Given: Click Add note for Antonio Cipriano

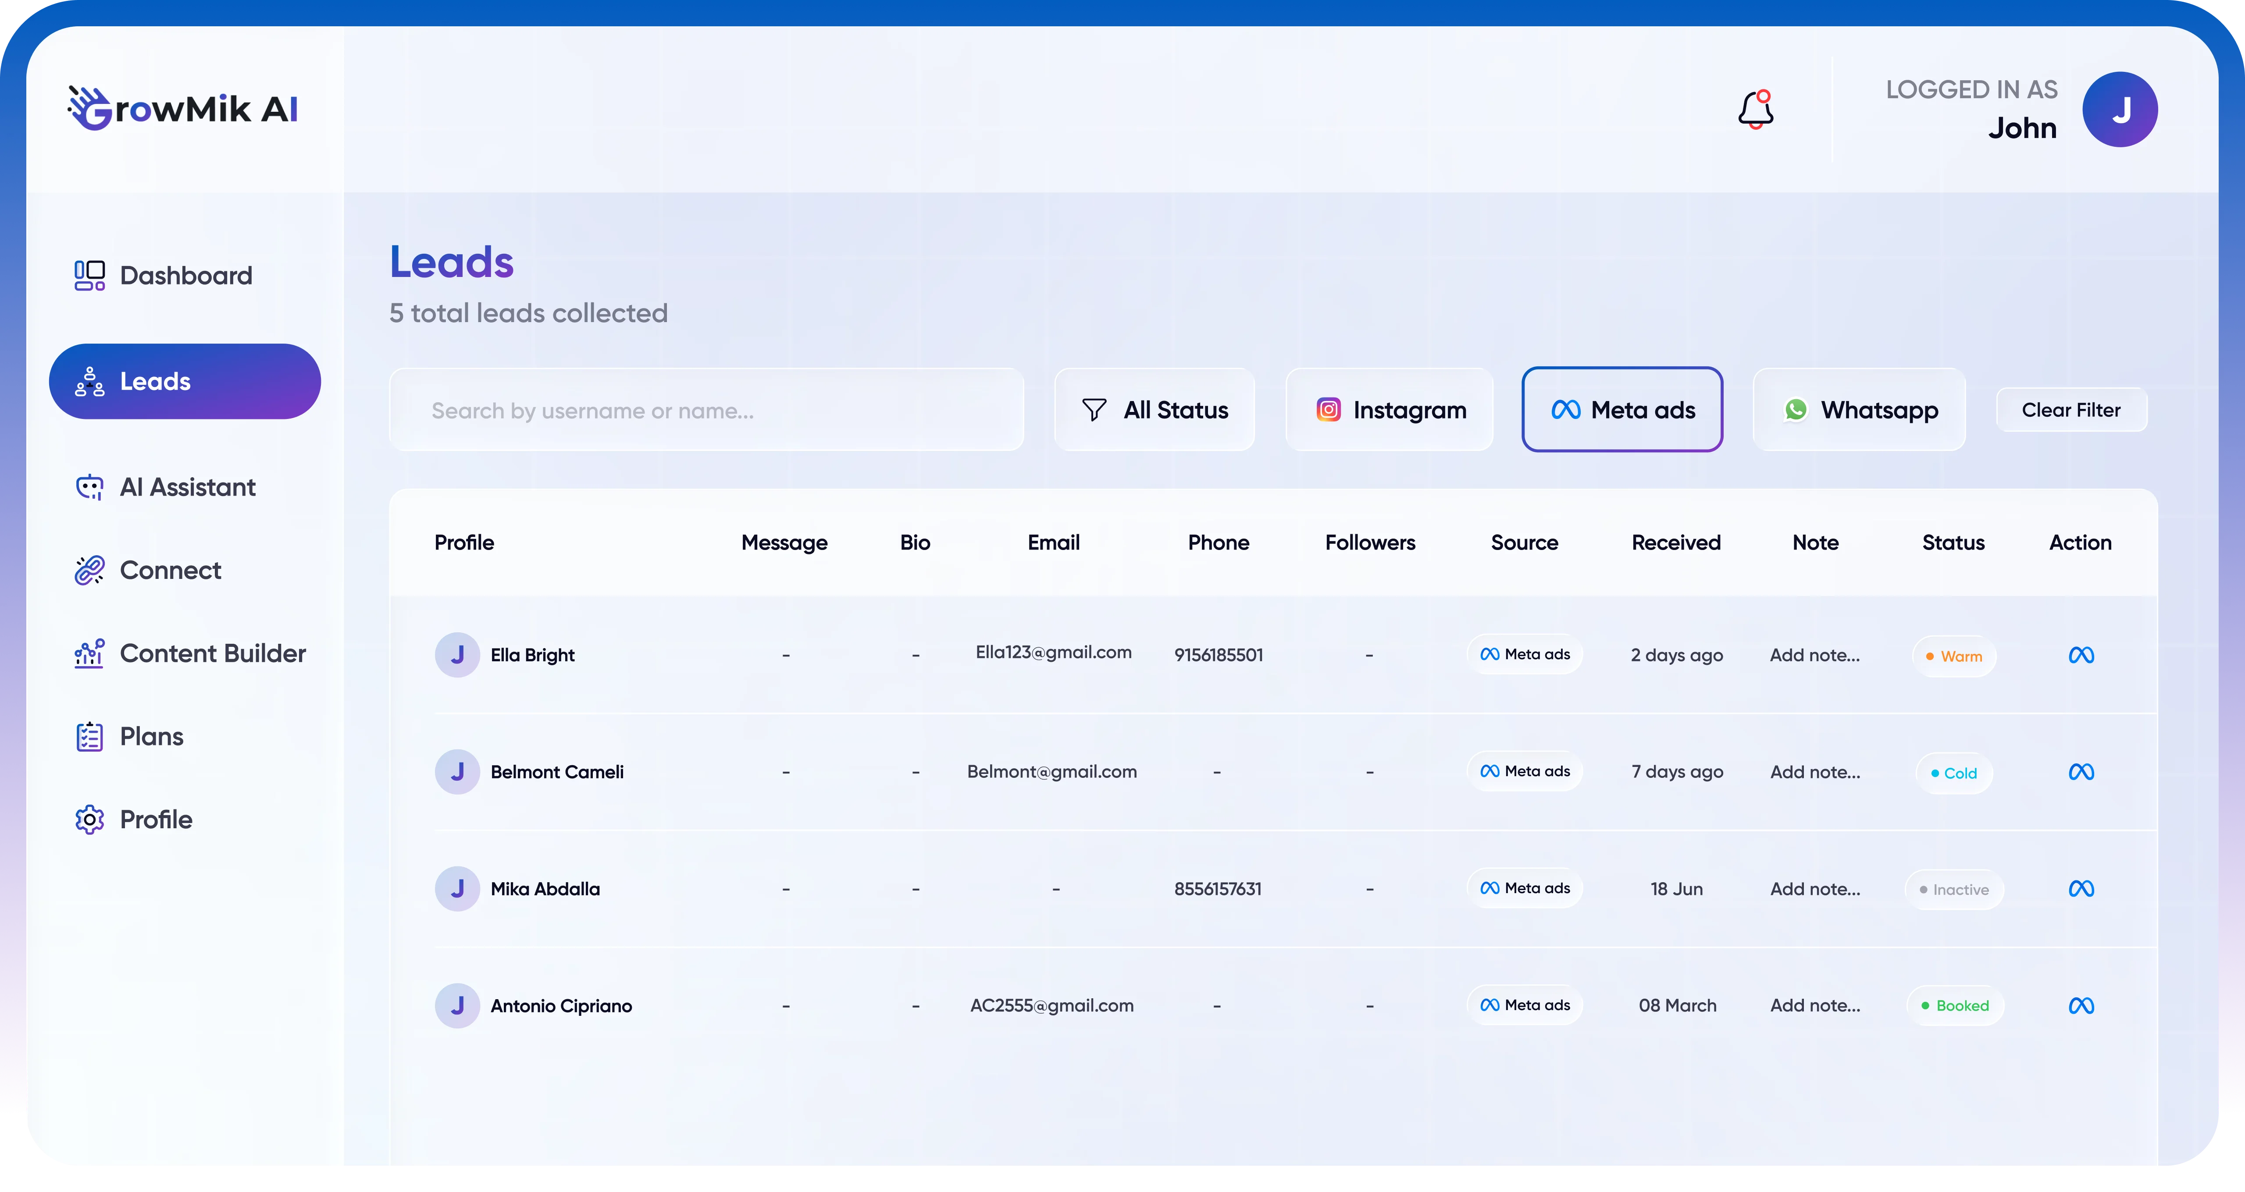Looking at the screenshot, I should [1814, 1006].
